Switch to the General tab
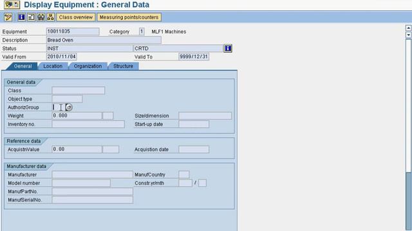This screenshot has height=231, width=412. pyautogui.click(x=23, y=66)
